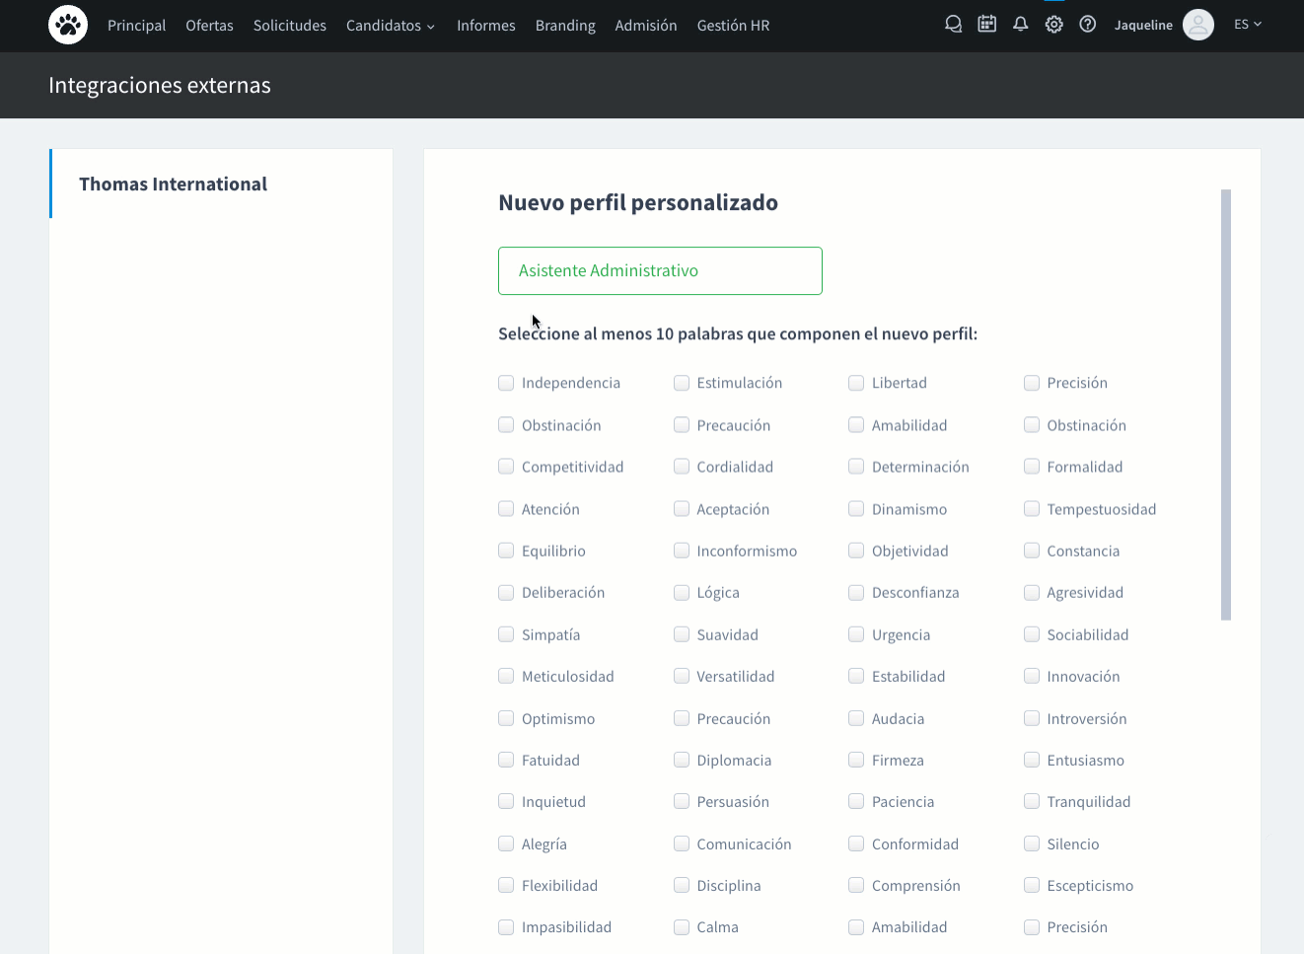This screenshot has width=1304, height=954.
Task: Open the ES language selector
Action: [1247, 24]
